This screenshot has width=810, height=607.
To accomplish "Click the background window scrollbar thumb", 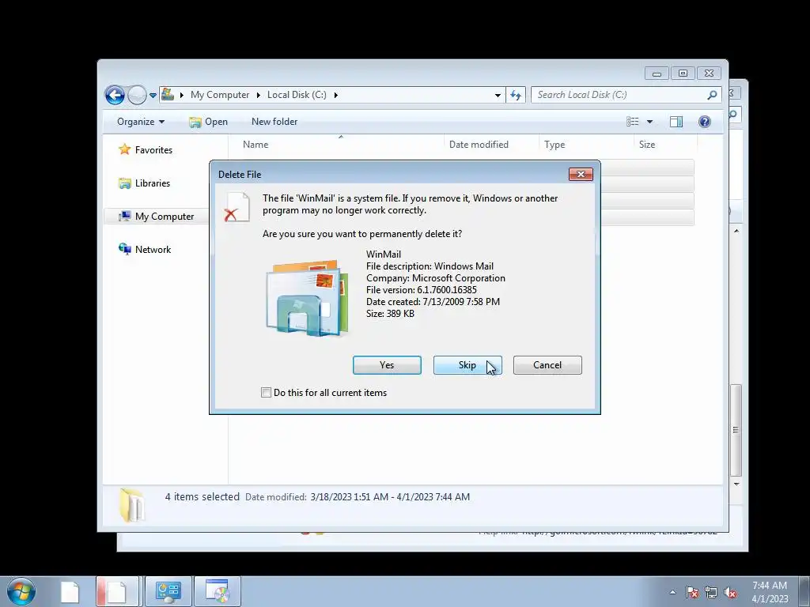I will tap(736, 431).
